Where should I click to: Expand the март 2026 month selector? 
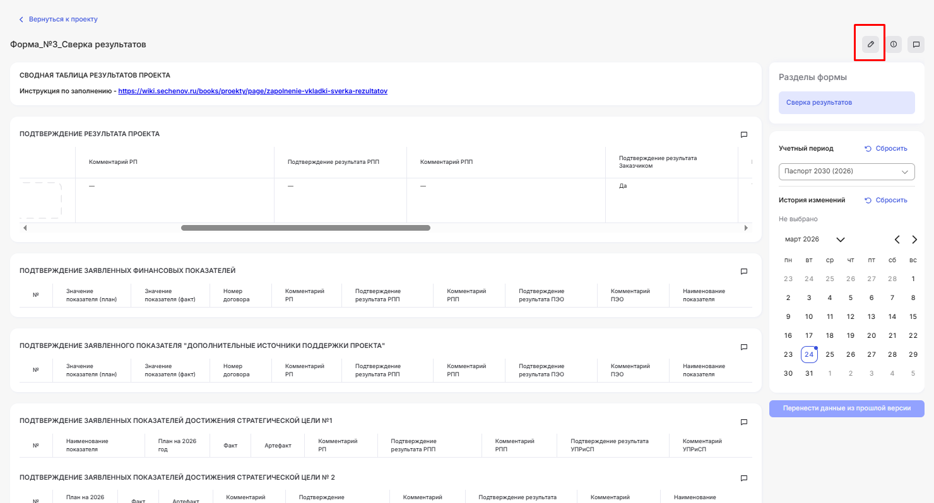[840, 240]
